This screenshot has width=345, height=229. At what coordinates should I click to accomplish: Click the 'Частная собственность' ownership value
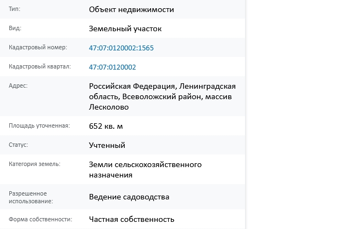pos(132,219)
